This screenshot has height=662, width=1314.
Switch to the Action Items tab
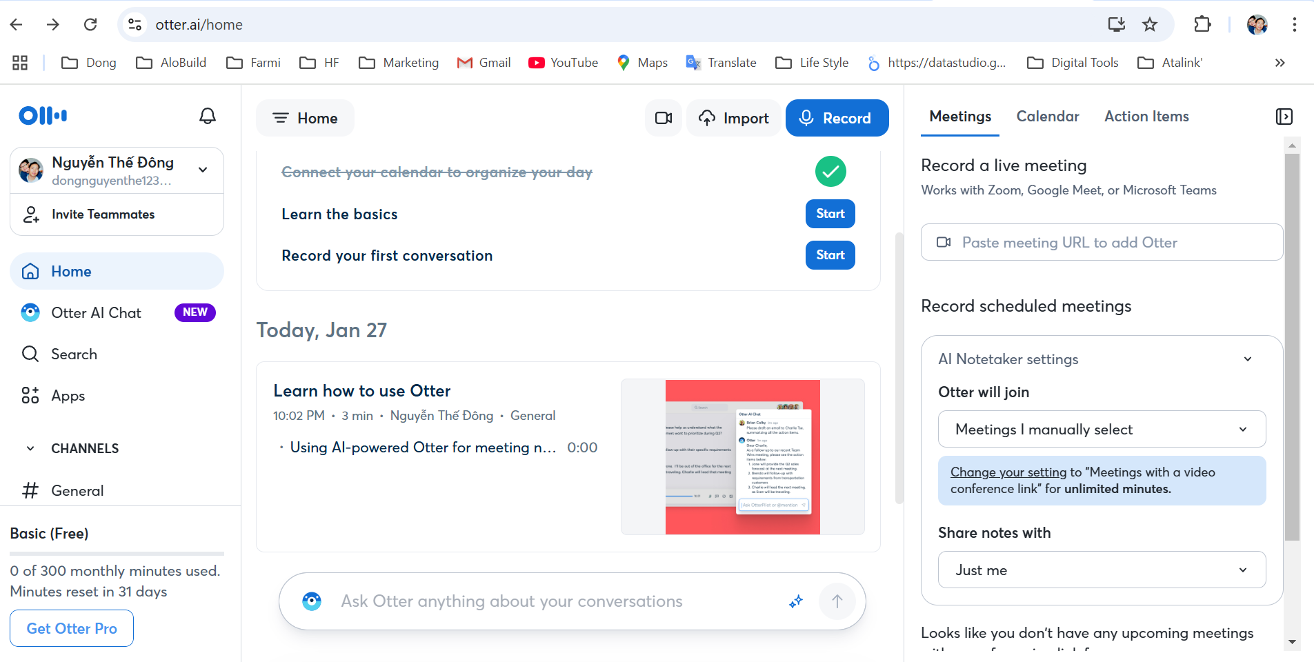pyautogui.click(x=1146, y=117)
